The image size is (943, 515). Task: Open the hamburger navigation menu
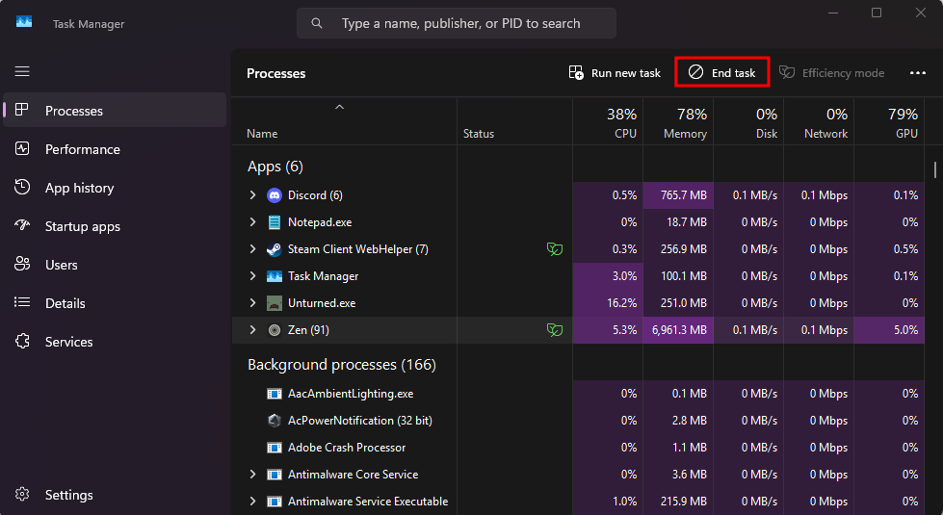[x=22, y=71]
